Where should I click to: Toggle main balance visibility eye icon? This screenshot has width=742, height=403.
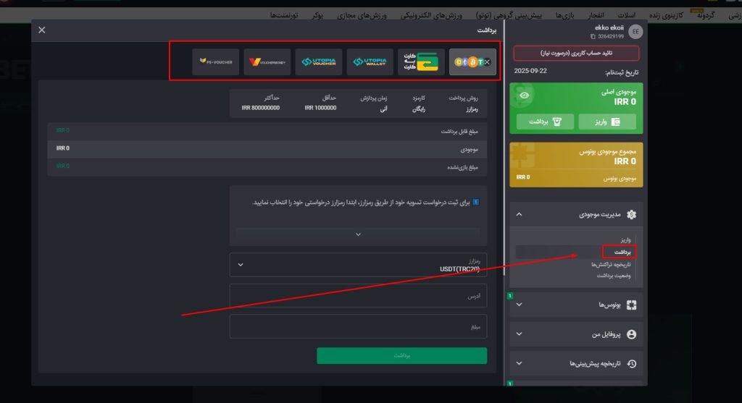coord(524,95)
